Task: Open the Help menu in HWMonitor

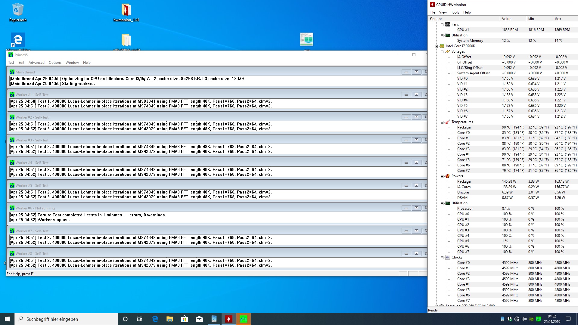Action: pyautogui.click(x=467, y=12)
